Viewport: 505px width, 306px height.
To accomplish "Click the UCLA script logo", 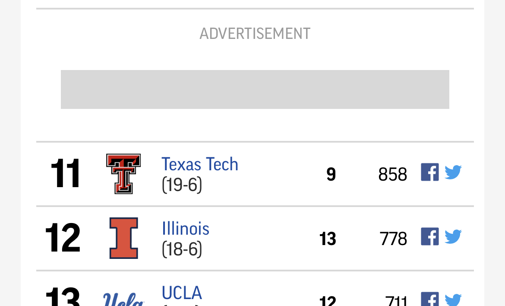I will [x=123, y=300].
